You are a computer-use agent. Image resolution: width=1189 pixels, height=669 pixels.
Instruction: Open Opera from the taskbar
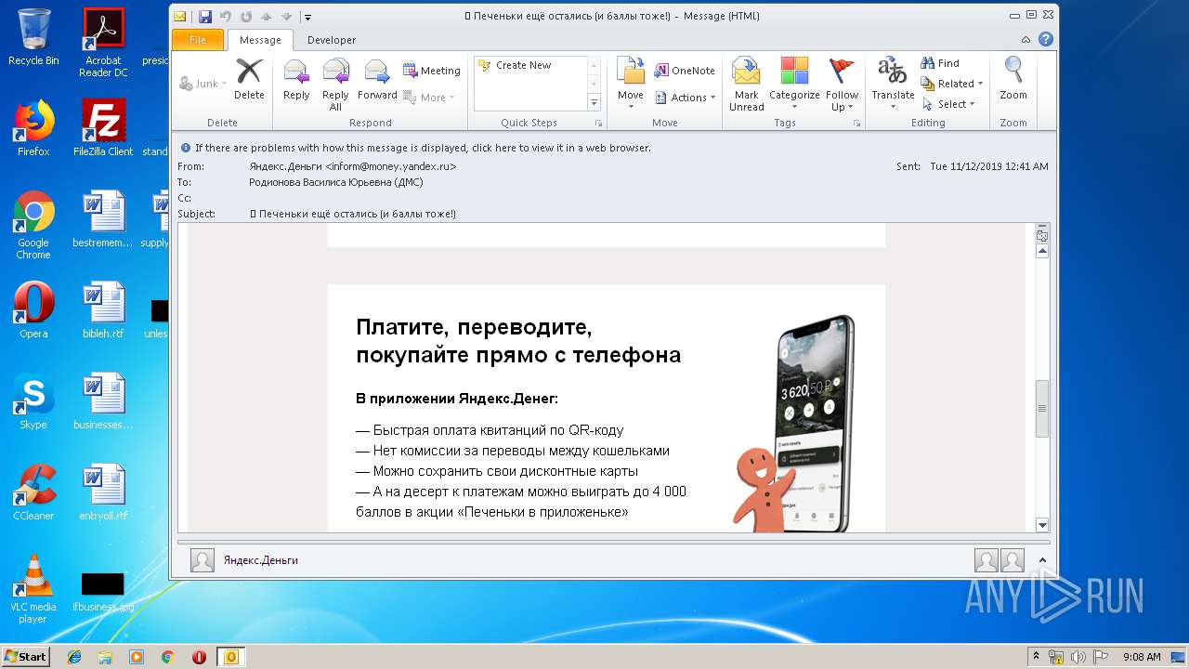(199, 657)
